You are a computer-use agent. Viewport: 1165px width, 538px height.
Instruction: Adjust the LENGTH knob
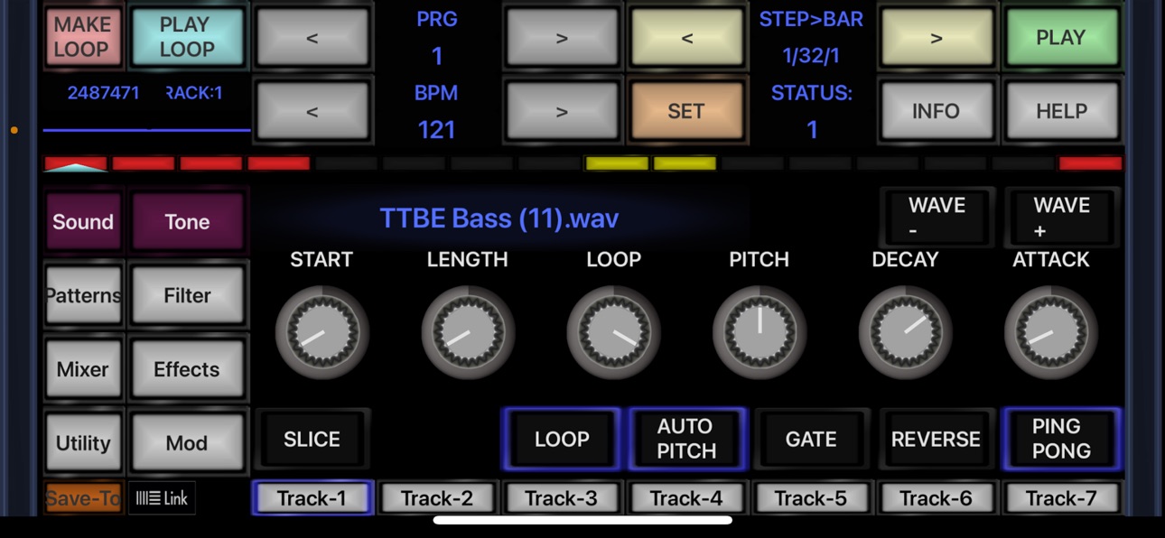tap(468, 332)
